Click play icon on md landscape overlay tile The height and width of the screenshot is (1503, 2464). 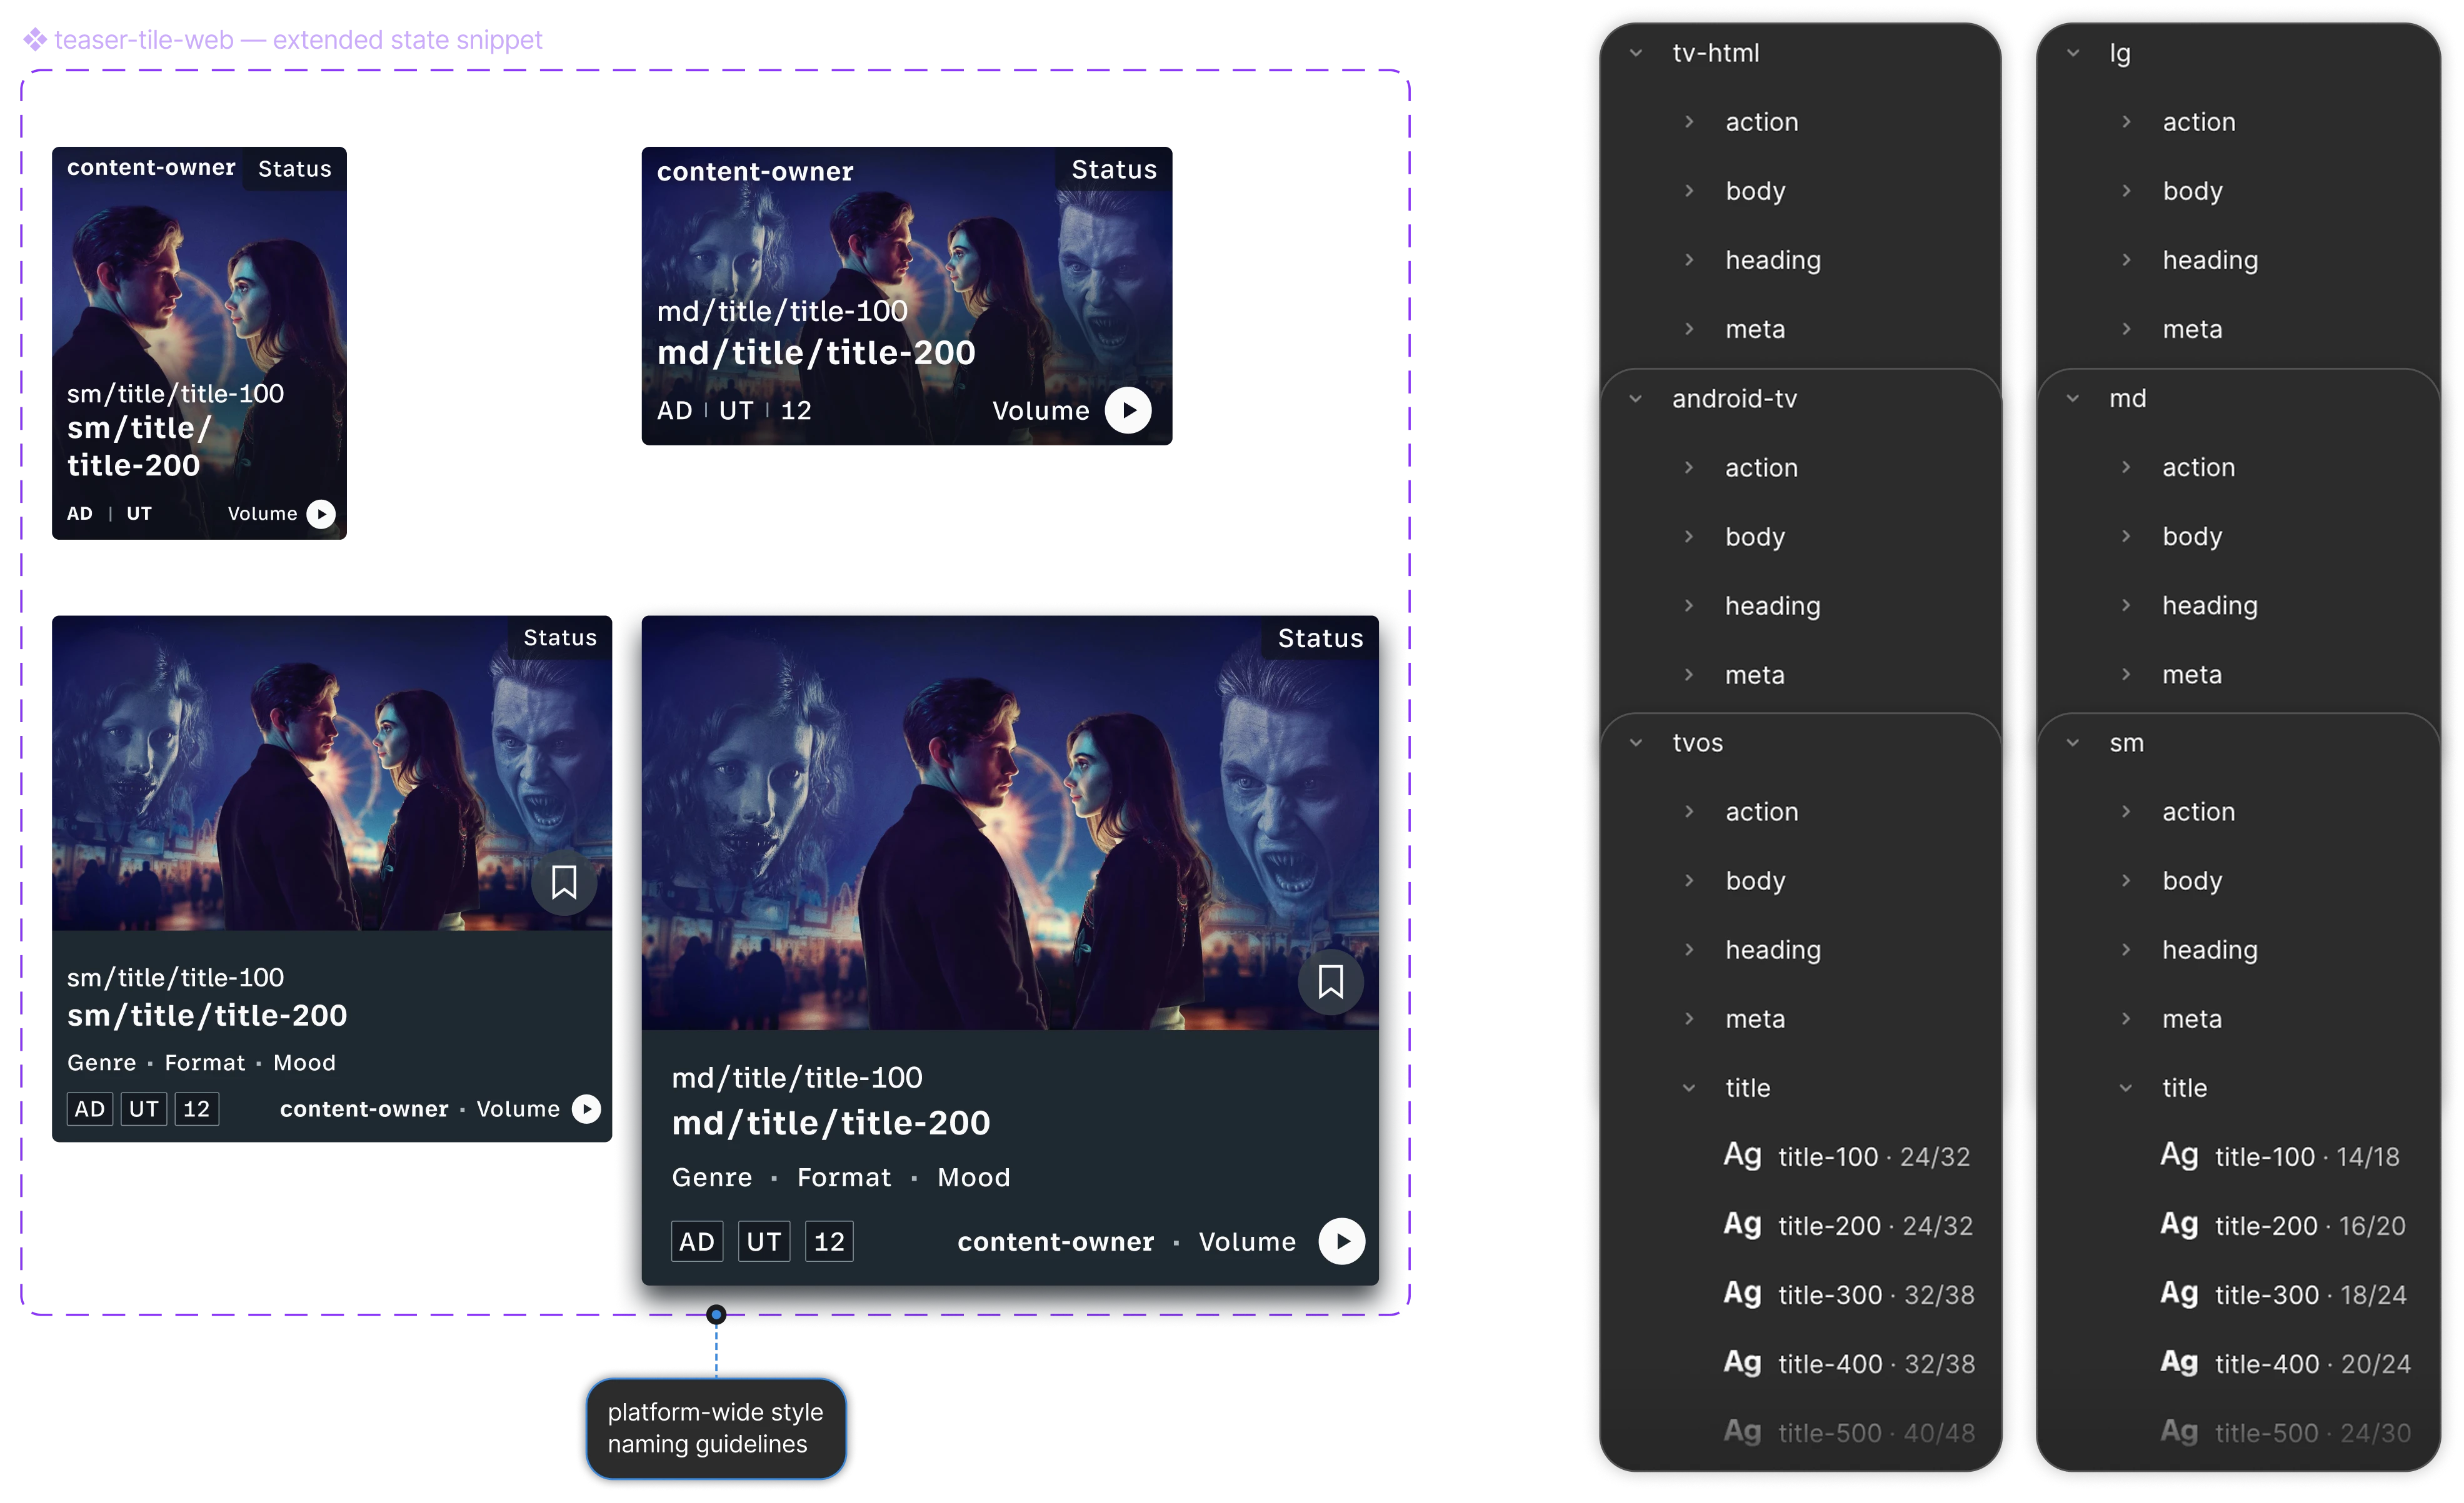pyautogui.click(x=1129, y=410)
